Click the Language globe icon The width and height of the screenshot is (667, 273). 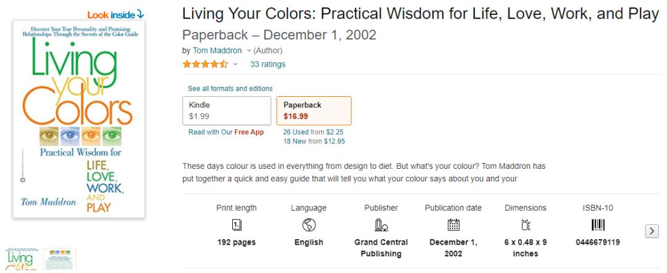click(x=308, y=226)
